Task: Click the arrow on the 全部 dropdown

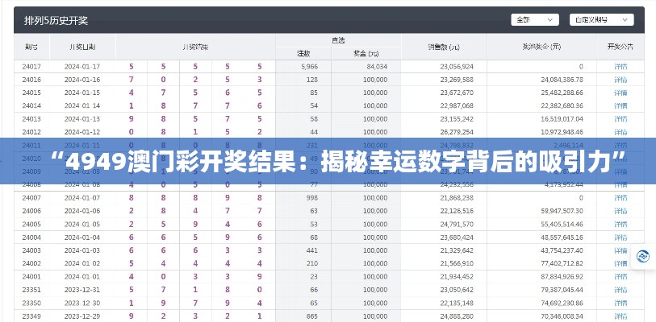Action: click(x=550, y=19)
